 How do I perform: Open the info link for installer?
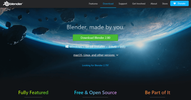[123, 46]
